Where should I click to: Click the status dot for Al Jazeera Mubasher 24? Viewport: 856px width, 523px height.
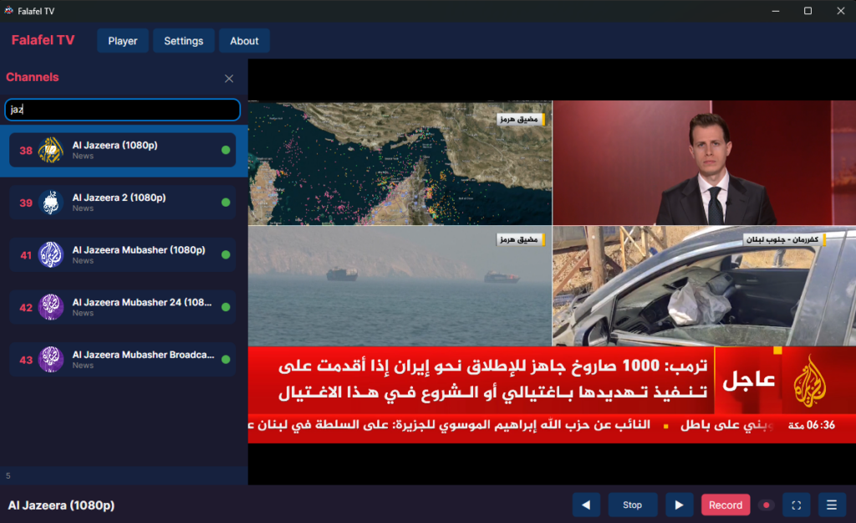click(226, 308)
